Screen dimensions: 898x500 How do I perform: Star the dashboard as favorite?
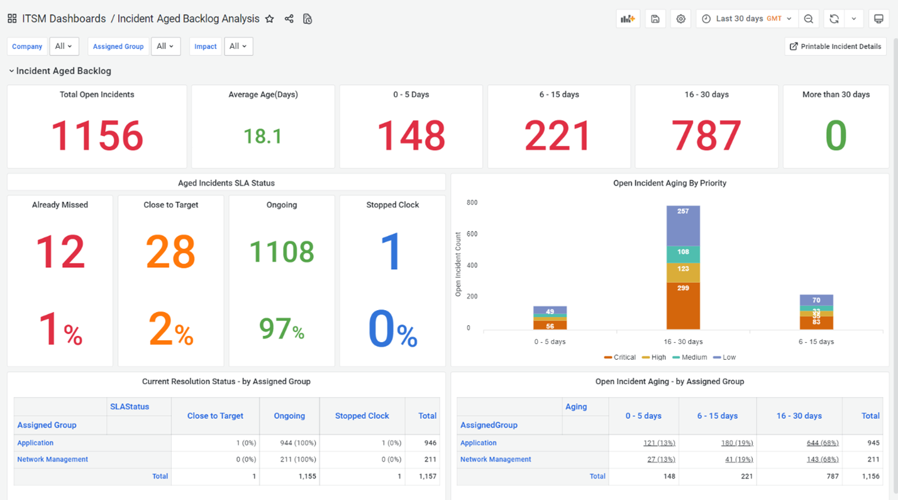[x=270, y=19]
